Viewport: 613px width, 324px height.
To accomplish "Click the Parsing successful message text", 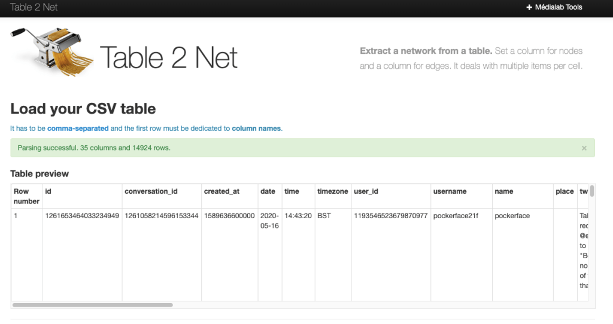I will (94, 148).
